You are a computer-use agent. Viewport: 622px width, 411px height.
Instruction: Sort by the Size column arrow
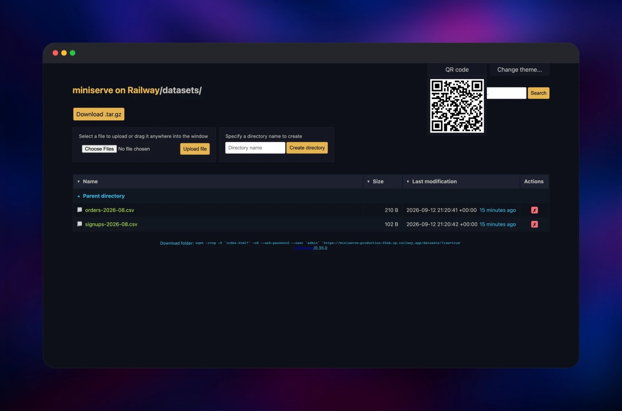tap(369, 182)
